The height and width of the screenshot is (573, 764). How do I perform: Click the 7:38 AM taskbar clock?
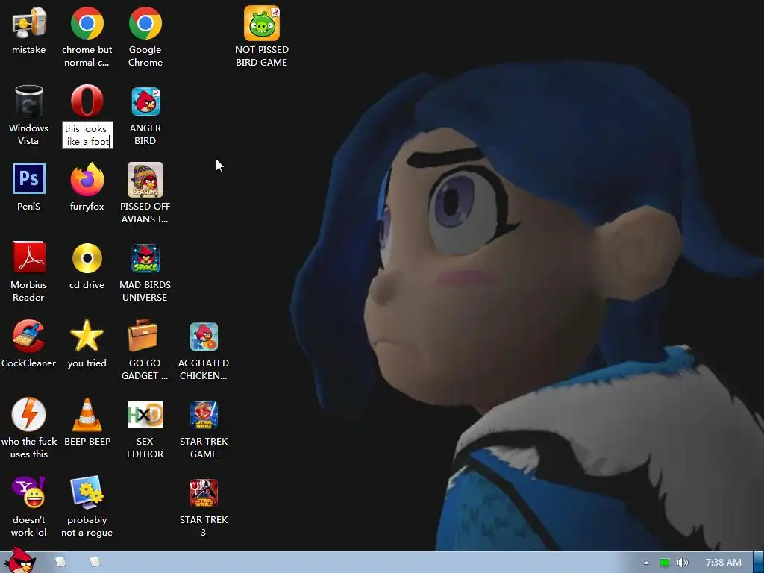coord(724,563)
